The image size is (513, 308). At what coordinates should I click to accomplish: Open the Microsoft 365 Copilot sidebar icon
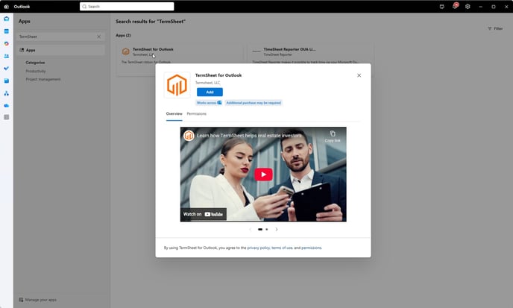coord(6,43)
